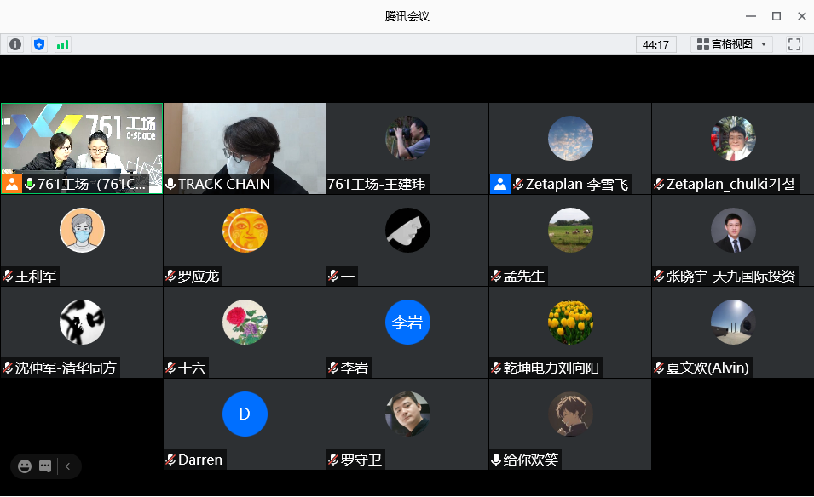Select the 761工场 (761C... video tile
This screenshot has width=814, height=497.
(82, 148)
